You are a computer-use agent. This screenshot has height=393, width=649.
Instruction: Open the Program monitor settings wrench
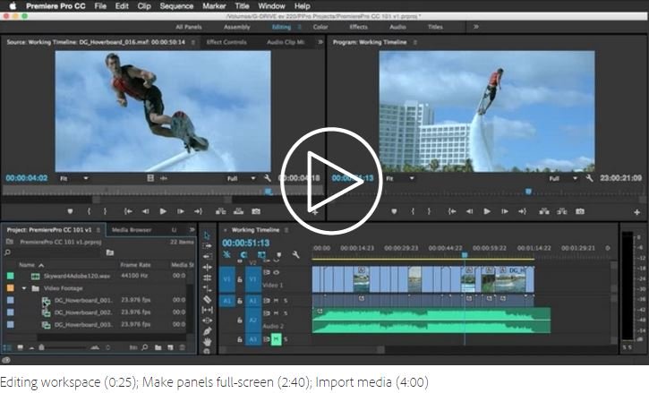(590, 178)
